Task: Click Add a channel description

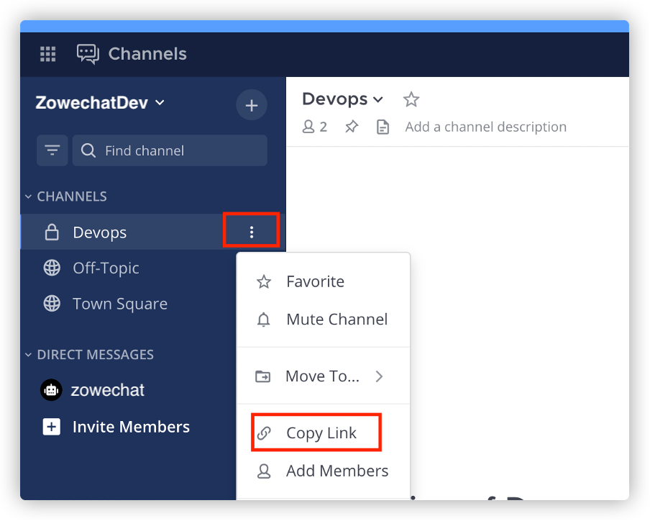Action: pos(485,127)
